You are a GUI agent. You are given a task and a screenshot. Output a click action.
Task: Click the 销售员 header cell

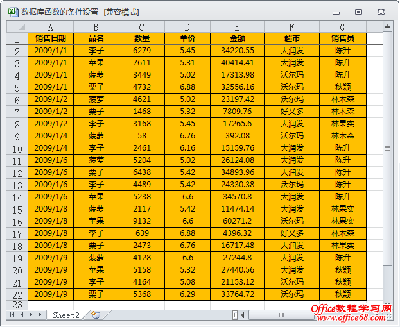[343, 38]
